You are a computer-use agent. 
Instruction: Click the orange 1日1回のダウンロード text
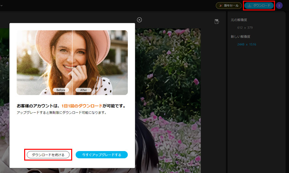82,106
